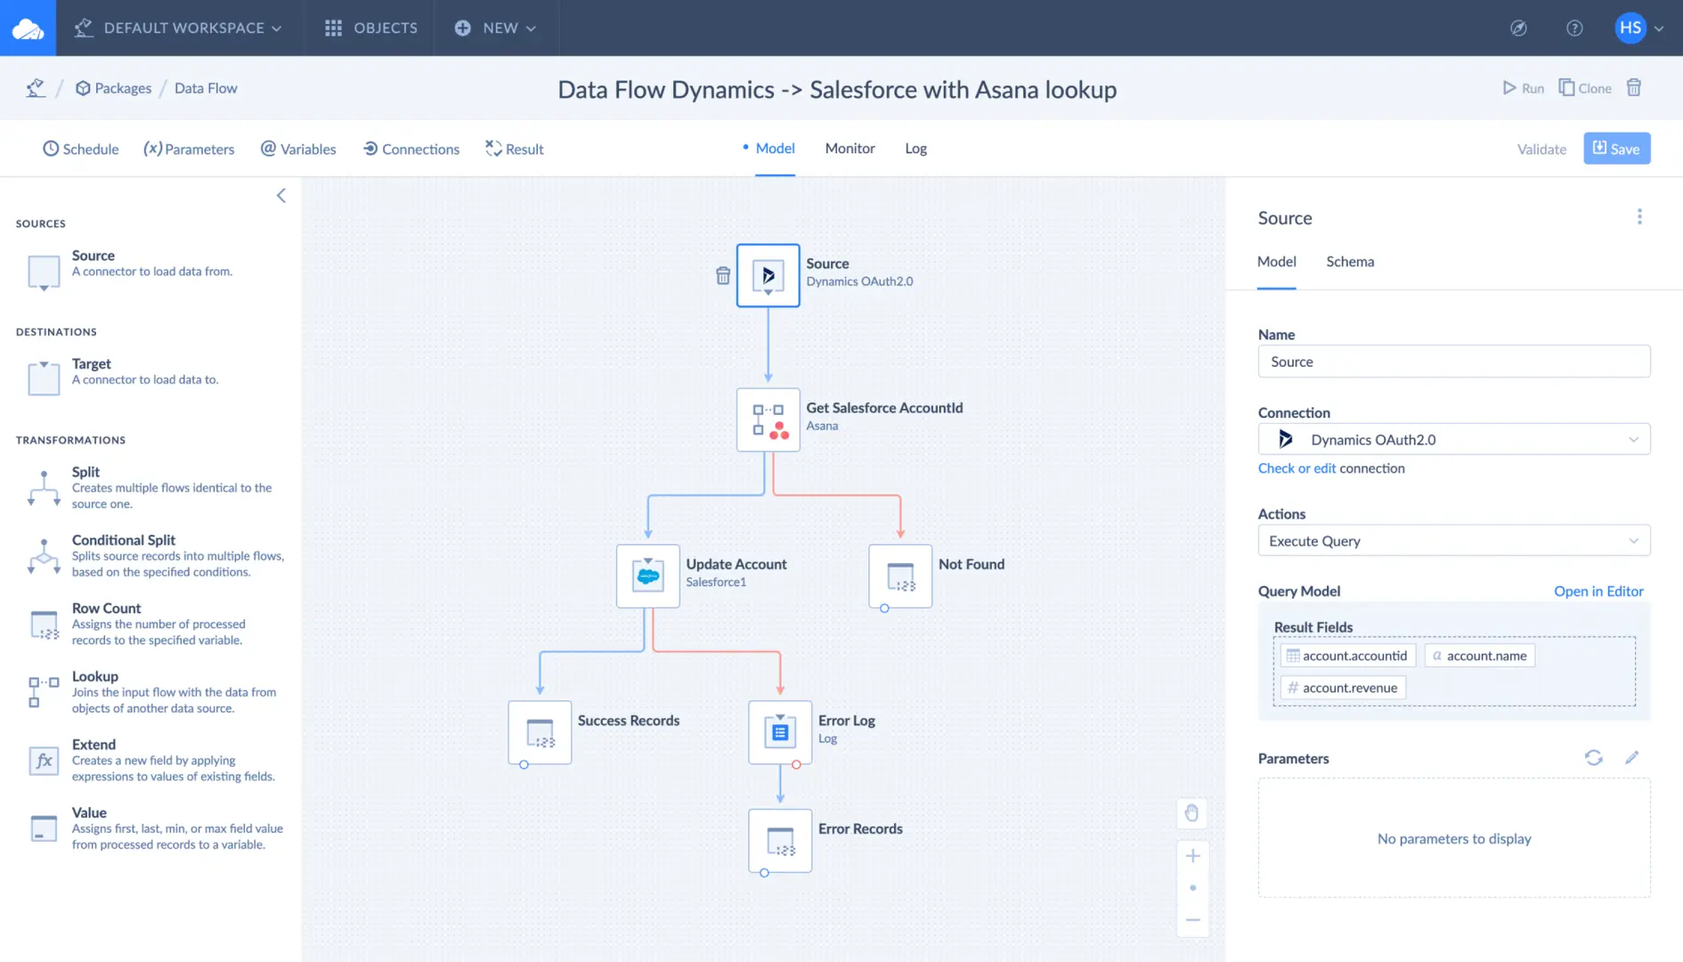1683x962 pixels.
Task: Select the Error Records node
Action: [x=780, y=841]
